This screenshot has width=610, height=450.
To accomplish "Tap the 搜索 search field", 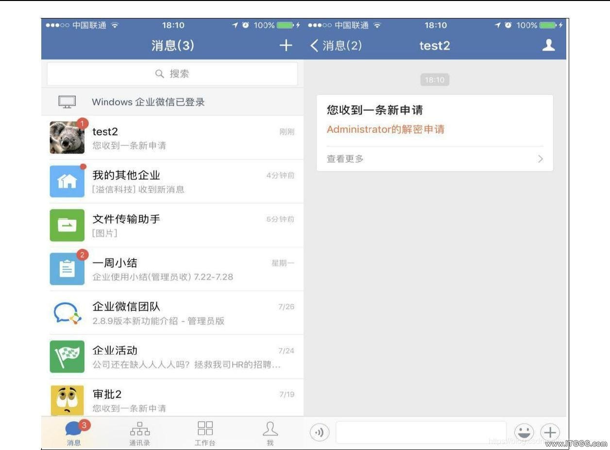I will click(x=172, y=74).
